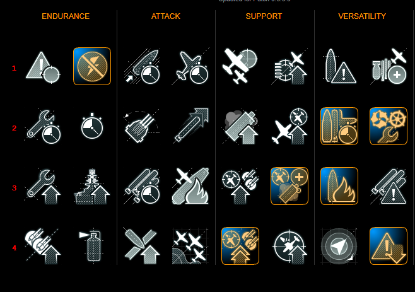The image size is (415, 292).
Task: Select the planes over grid map skill
Action: [x=191, y=246]
